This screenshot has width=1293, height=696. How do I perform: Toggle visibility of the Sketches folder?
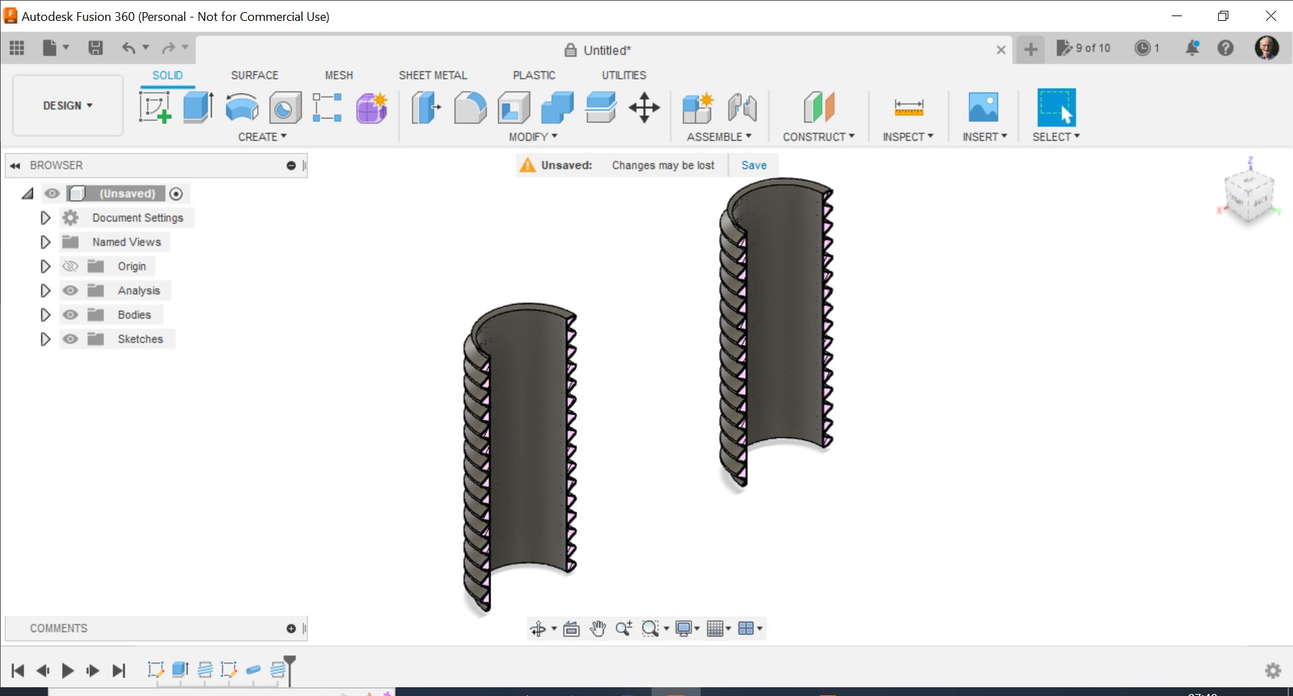(70, 339)
